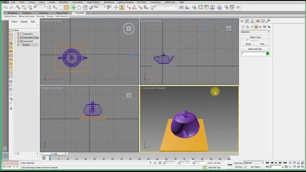306x172 pixels.
Task: Select the Cameras category in Create panel
Action: click(256, 27)
